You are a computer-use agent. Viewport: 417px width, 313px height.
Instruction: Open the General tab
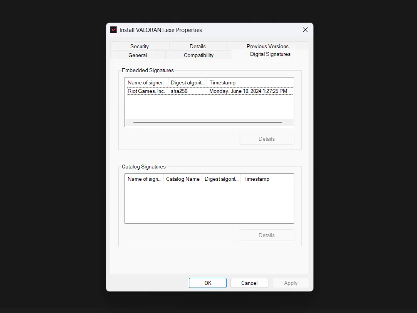(138, 55)
